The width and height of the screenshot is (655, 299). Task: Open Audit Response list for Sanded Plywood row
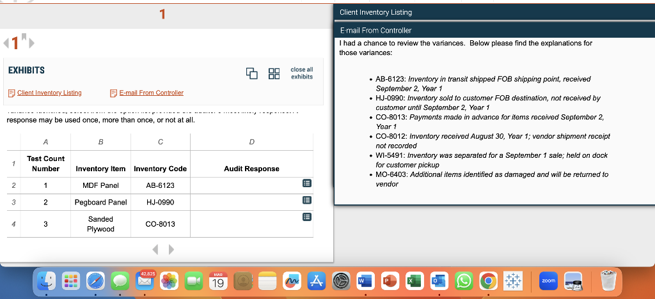(x=306, y=217)
